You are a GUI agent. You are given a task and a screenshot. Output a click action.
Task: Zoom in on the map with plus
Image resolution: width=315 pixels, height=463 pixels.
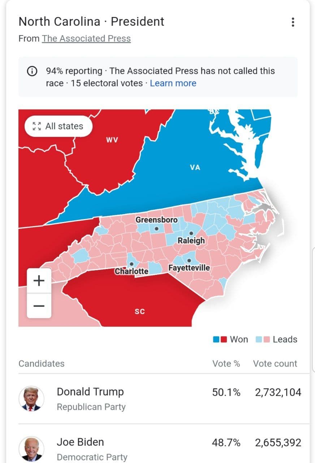[x=39, y=280]
